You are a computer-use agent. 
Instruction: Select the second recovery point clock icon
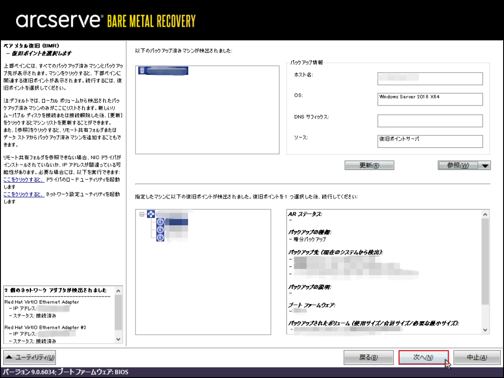(x=160, y=230)
